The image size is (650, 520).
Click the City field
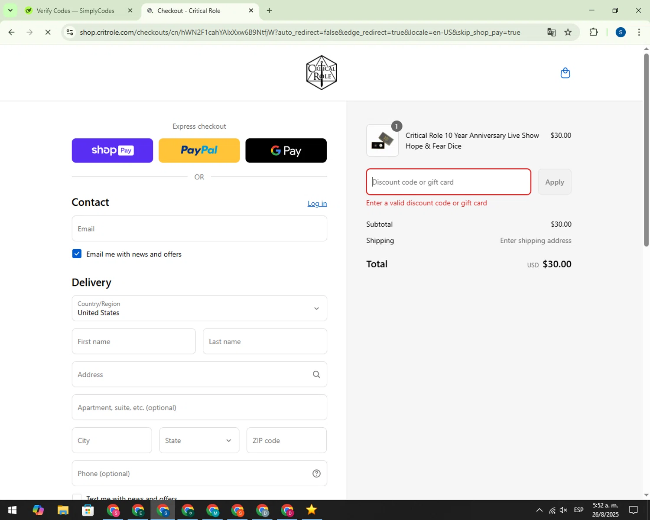(x=112, y=440)
